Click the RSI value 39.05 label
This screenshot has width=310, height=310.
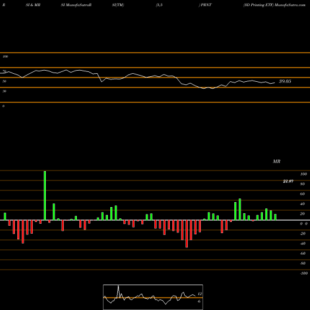click(x=285, y=81)
